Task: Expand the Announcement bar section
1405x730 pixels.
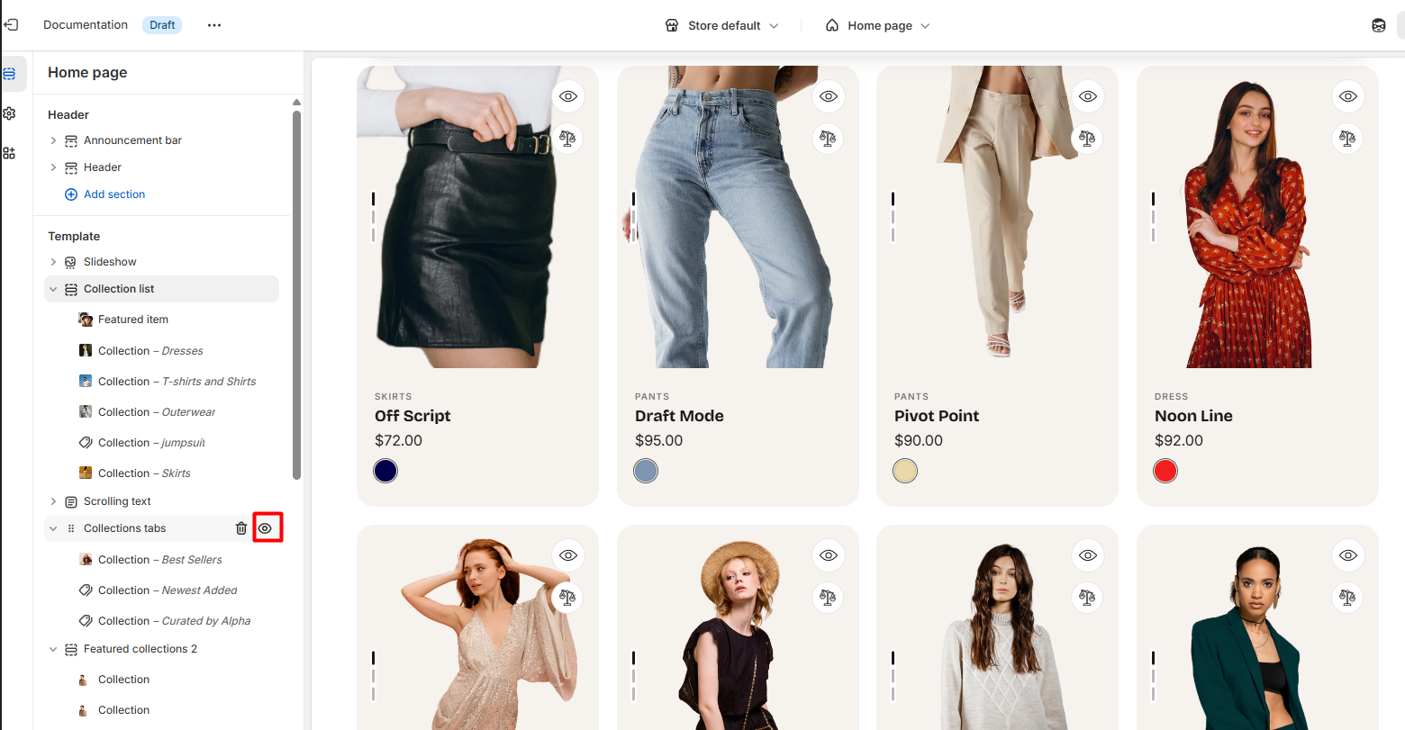Action: [x=53, y=140]
